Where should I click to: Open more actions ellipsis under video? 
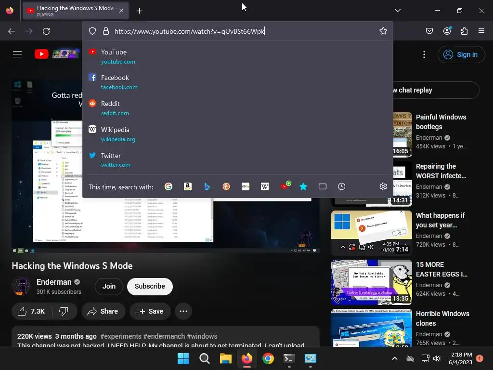183,311
